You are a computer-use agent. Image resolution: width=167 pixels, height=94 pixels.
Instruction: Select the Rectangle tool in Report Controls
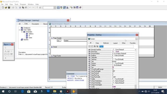coord(5,54)
